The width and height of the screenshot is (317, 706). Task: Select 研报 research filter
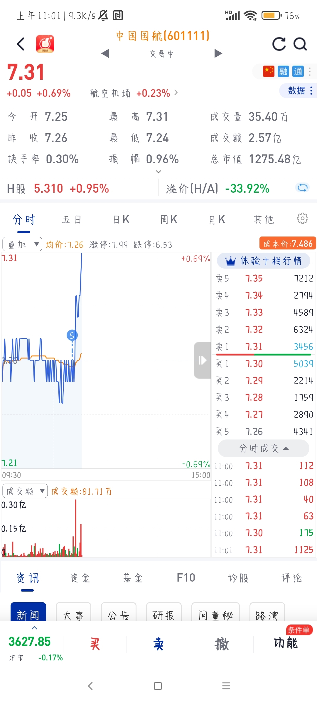click(164, 612)
